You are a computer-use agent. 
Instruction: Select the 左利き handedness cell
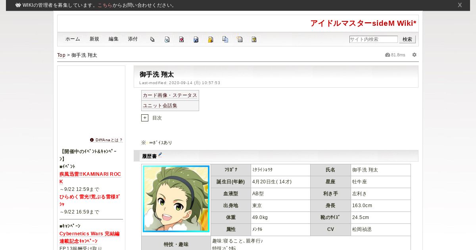381,194
